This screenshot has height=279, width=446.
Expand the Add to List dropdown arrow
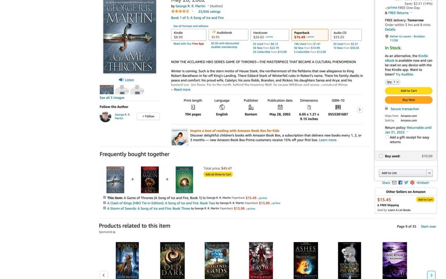click(429, 173)
